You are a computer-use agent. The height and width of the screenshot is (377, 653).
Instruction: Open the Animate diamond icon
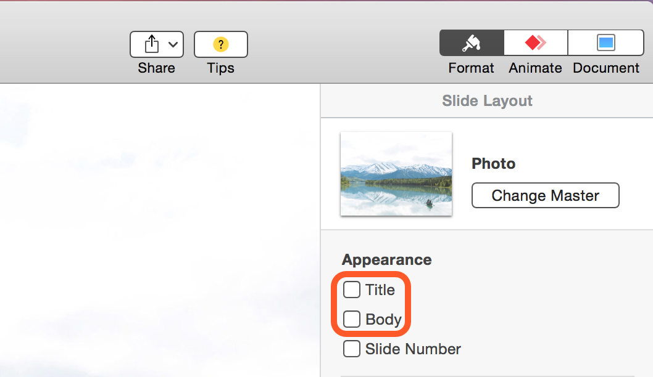point(536,43)
